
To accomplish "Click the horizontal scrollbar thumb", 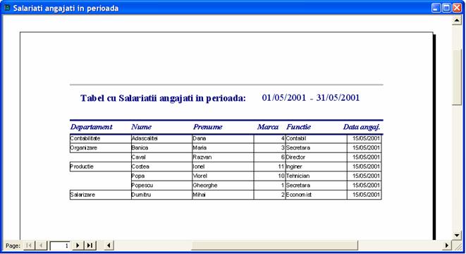I will [275, 246].
